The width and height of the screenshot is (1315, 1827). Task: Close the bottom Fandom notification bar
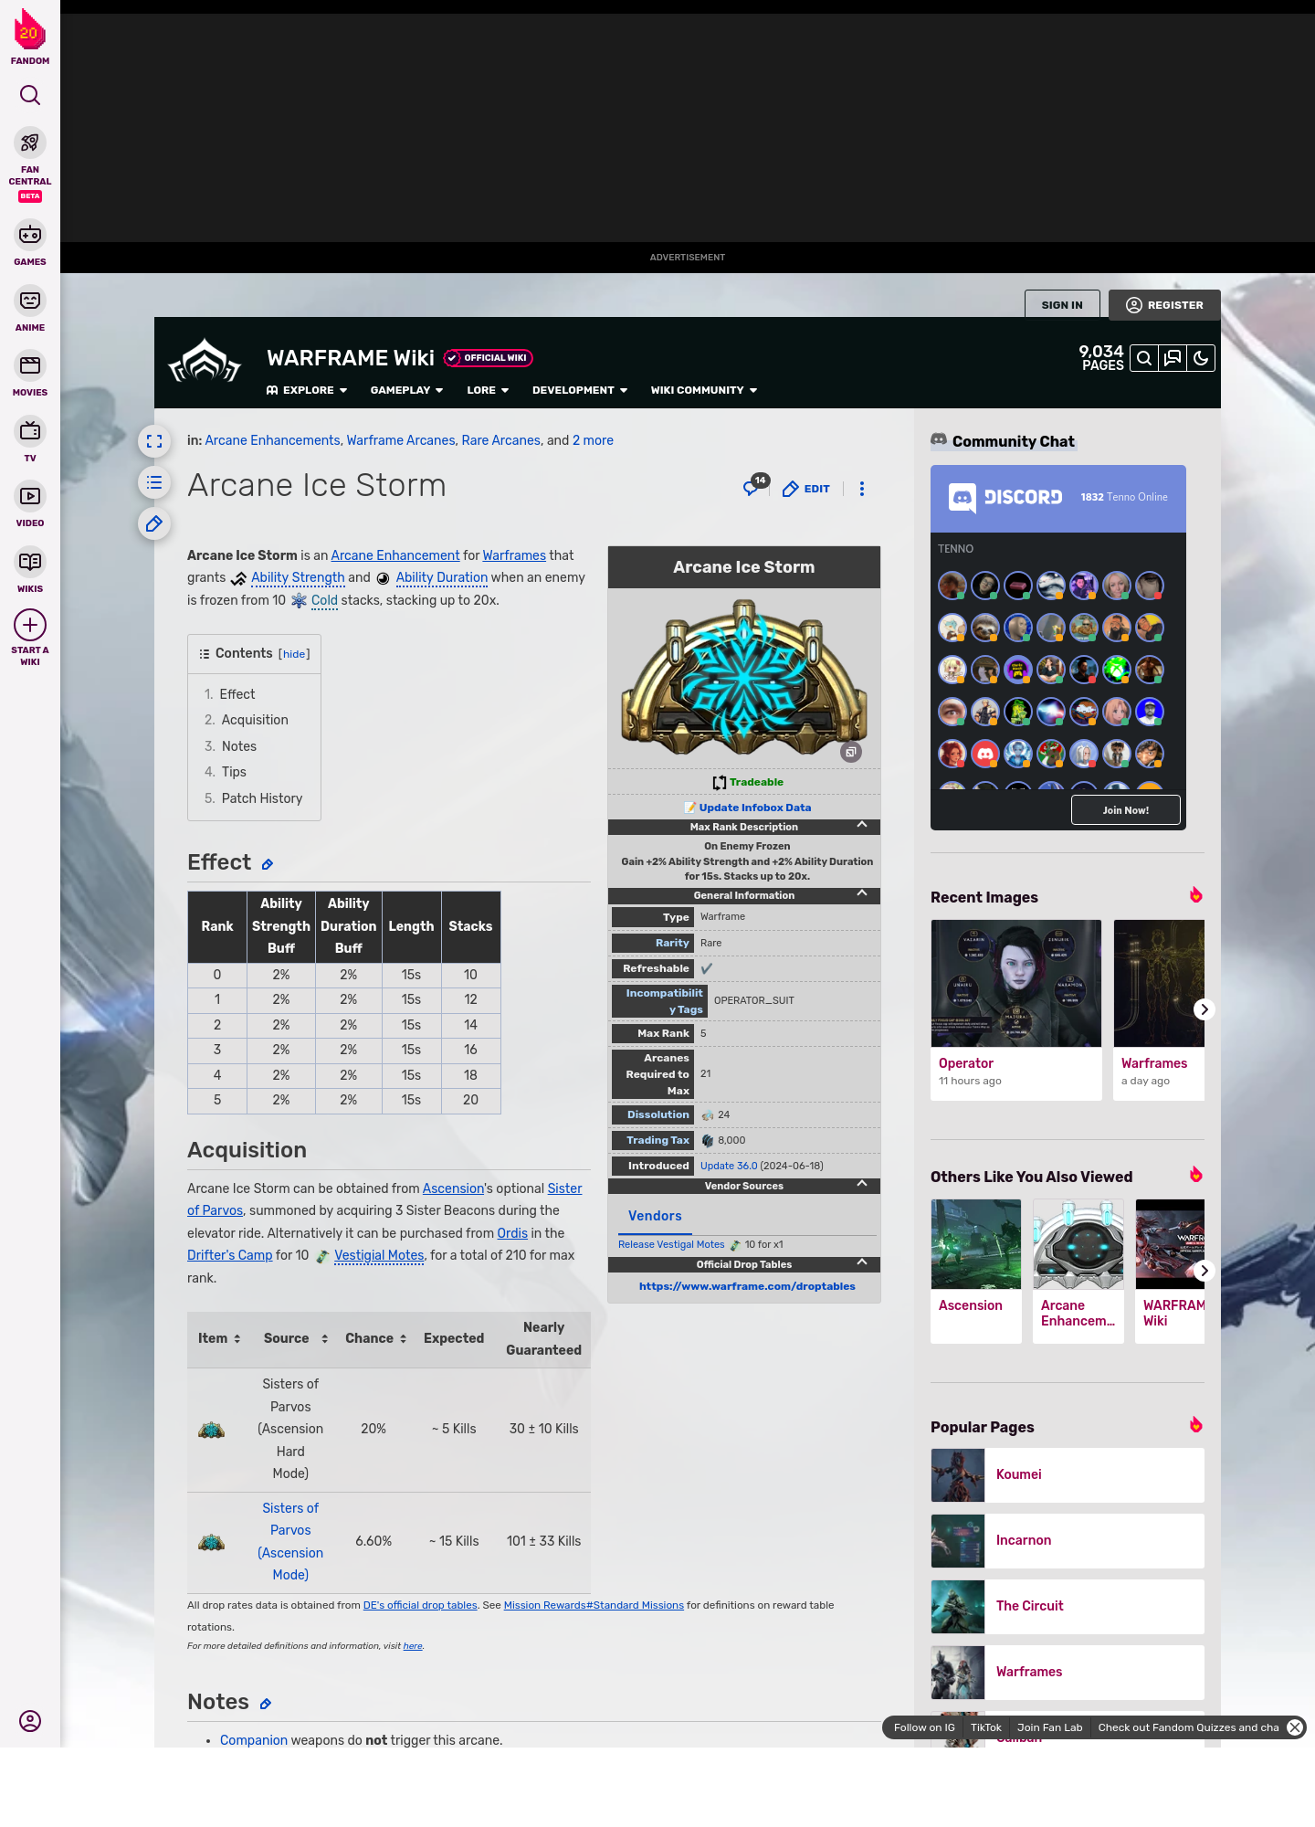tap(1295, 1727)
